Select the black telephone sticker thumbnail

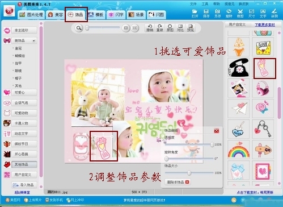(239, 68)
